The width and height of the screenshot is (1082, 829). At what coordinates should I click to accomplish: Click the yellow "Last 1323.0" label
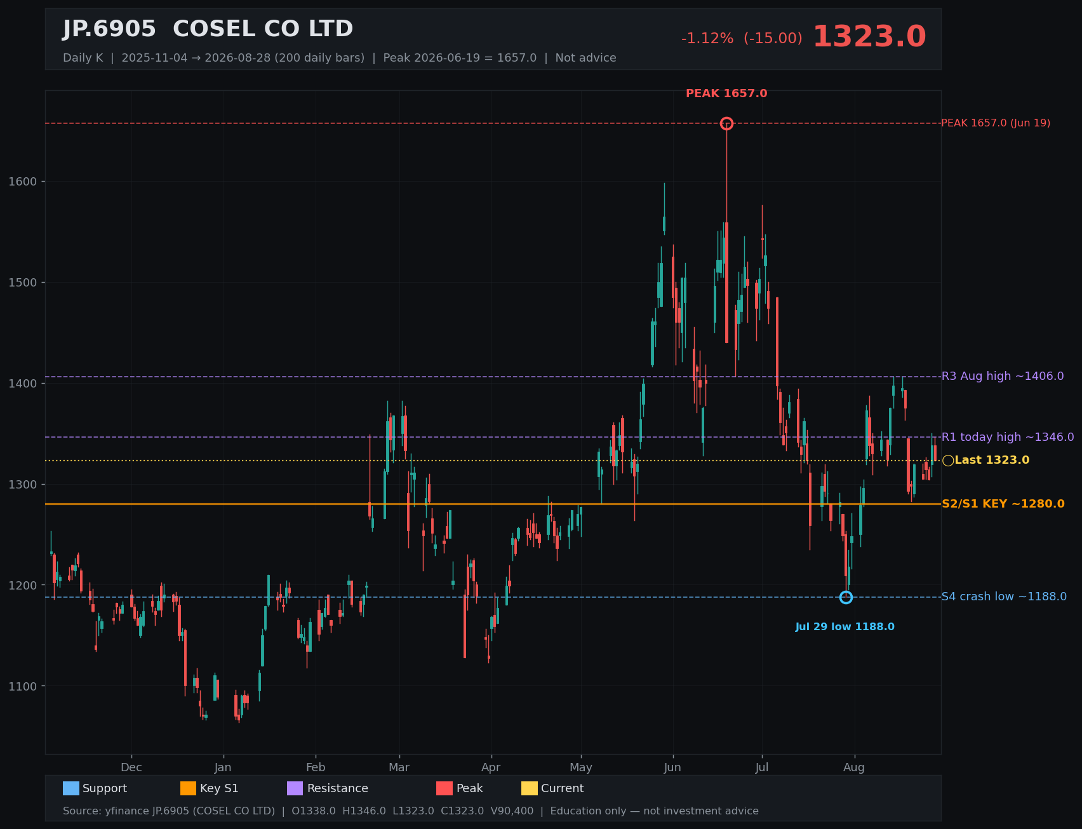992,460
